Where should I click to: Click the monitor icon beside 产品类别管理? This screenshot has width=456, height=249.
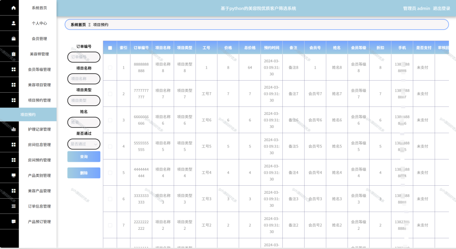(13, 176)
